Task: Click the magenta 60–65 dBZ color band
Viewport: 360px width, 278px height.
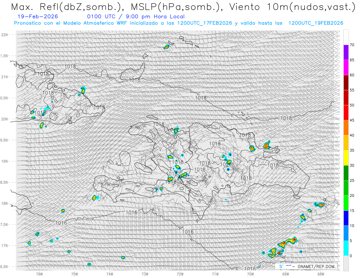Action: coord(346,67)
